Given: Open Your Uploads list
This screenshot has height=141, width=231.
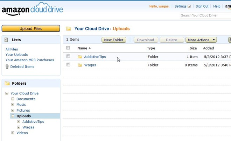Looking at the screenshot, I should pyautogui.click(x=17, y=55).
